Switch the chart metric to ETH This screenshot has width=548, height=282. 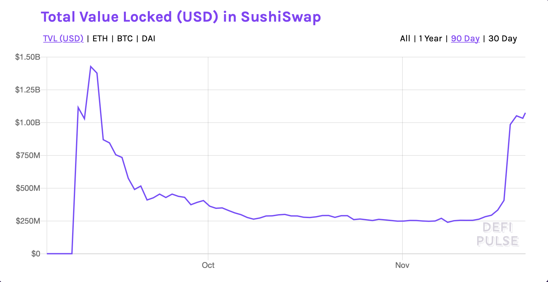point(100,38)
